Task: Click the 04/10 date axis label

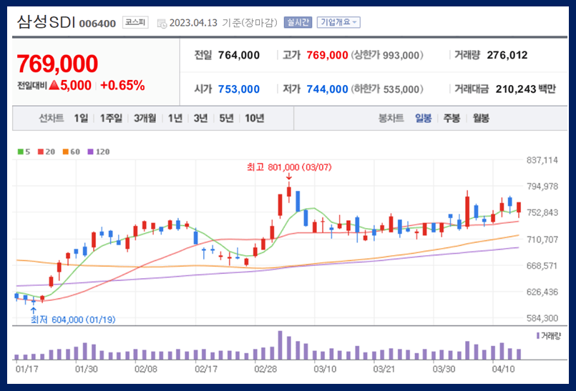Action: point(503,369)
